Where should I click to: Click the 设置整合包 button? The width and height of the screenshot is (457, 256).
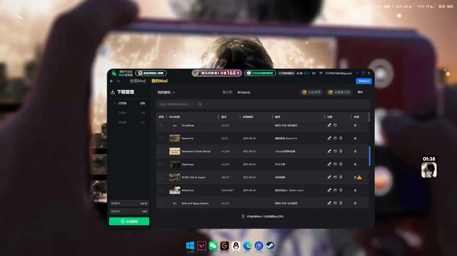tap(339, 92)
